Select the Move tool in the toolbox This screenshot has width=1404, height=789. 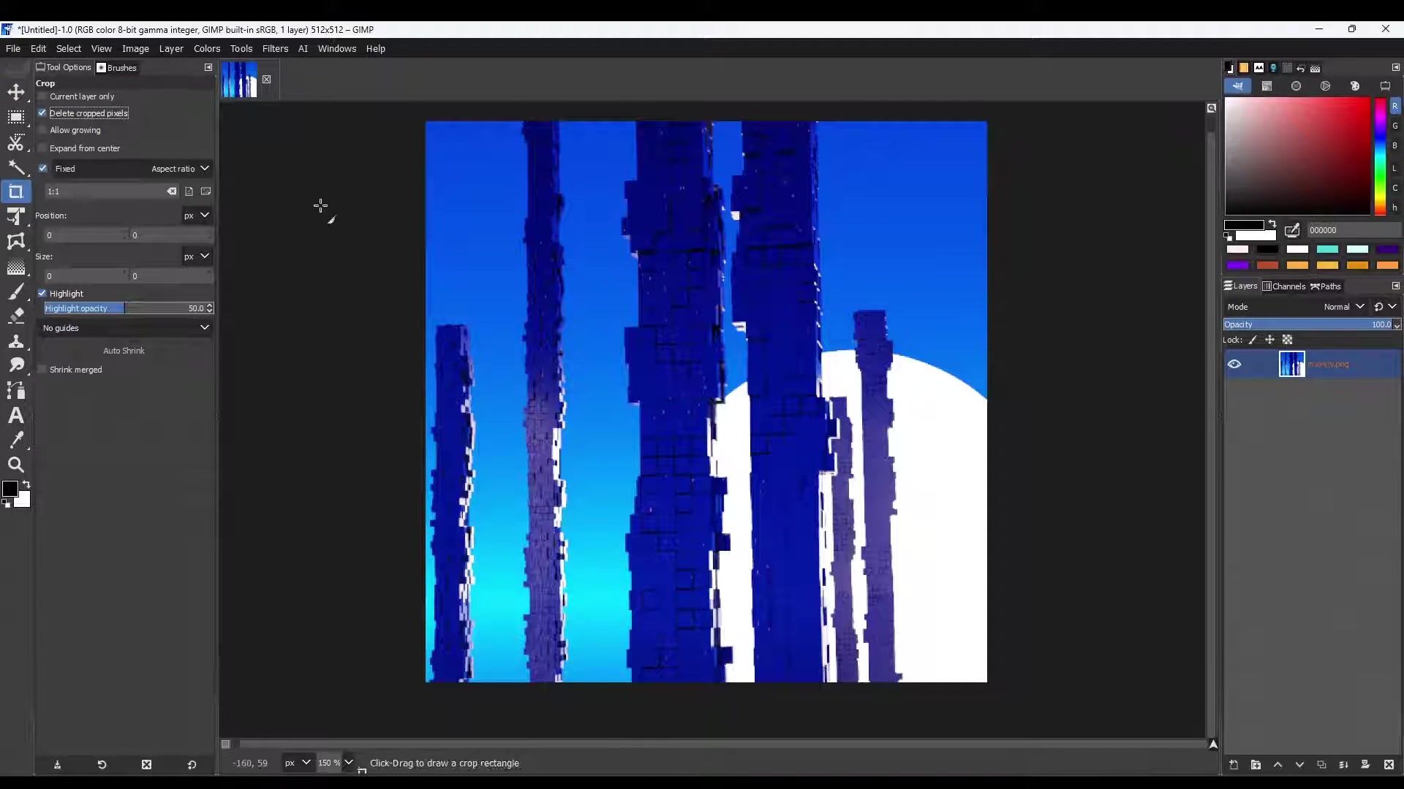[16, 93]
